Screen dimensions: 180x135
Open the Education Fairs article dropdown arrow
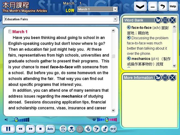(x=115, y=19)
